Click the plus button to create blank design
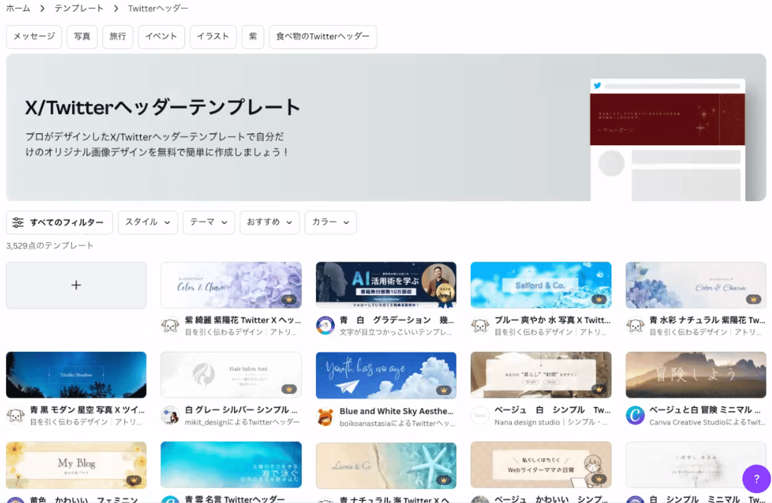This screenshot has height=503, width=772. pyautogui.click(x=76, y=284)
